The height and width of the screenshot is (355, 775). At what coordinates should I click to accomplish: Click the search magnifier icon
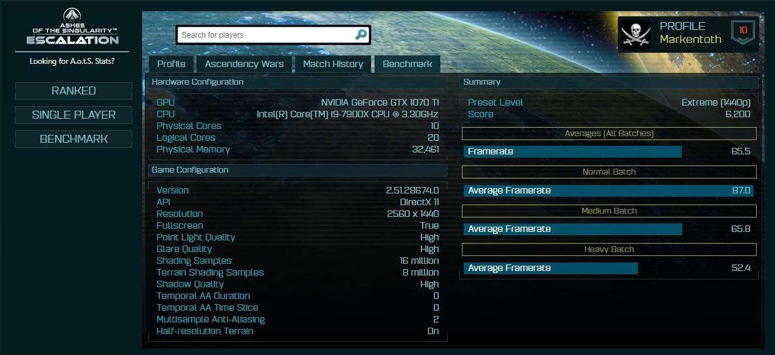coord(361,35)
